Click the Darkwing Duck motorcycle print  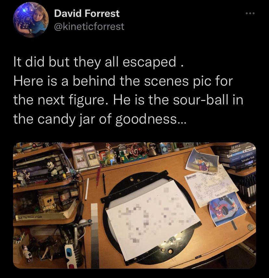click(228, 209)
